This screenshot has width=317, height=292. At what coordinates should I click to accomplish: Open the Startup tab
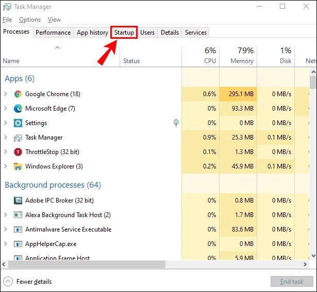click(124, 33)
